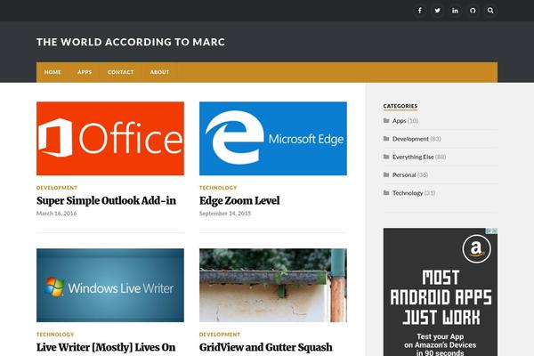Click folder icon beside Apps category
Viewport: 534px width, 356px height.
386,121
